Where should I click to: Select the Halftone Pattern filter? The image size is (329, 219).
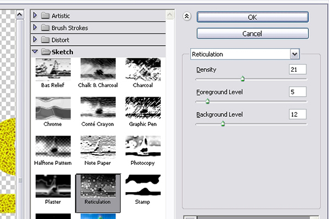point(53,147)
